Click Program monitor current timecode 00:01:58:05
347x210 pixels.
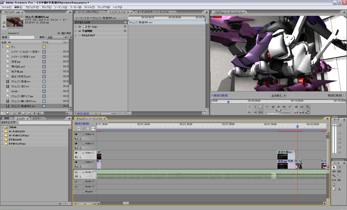click(221, 96)
